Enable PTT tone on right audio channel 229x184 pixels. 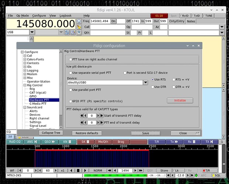pos(71,59)
